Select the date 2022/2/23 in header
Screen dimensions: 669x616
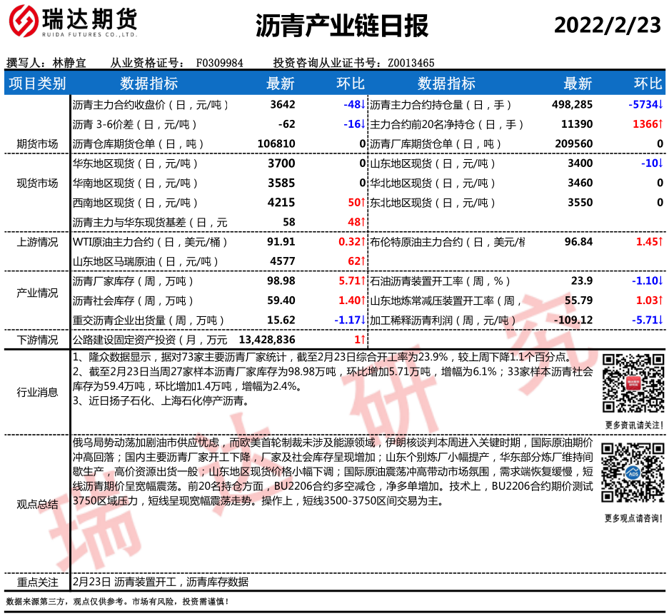(x=608, y=25)
